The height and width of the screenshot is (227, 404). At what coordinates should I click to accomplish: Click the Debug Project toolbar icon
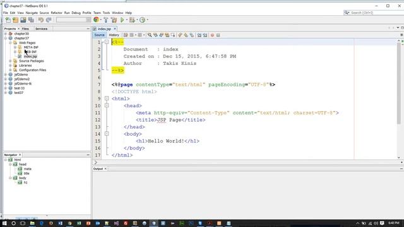tap(132, 20)
